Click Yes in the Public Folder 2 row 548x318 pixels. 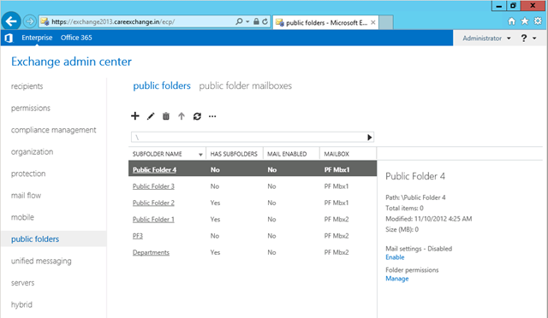point(215,203)
